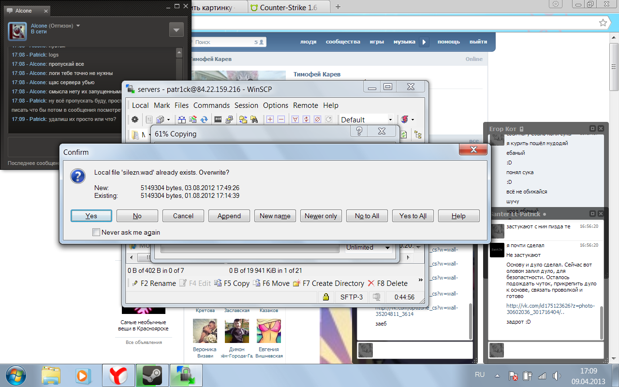Open the Session menu in WinSCP
619x387 pixels.
(x=247, y=105)
